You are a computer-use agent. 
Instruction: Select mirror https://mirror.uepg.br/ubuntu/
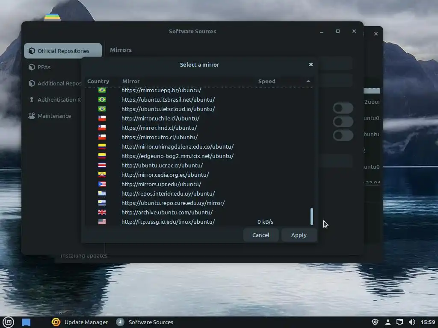(x=161, y=90)
